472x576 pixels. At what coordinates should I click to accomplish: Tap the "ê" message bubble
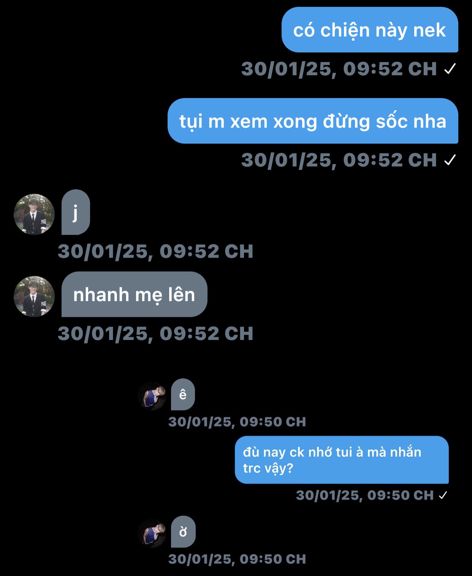tap(183, 394)
